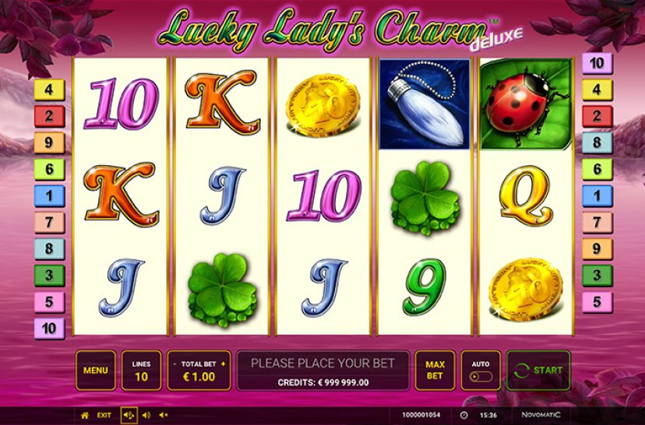645x425 pixels.
Task: Click the home icon in bottom bar
Action: tap(85, 415)
